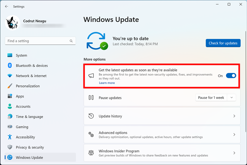The height and width of the screenshot is (165, 247).
Task: Click the System monitor icon
Action: pyautogui.click(x=10, y=55)
